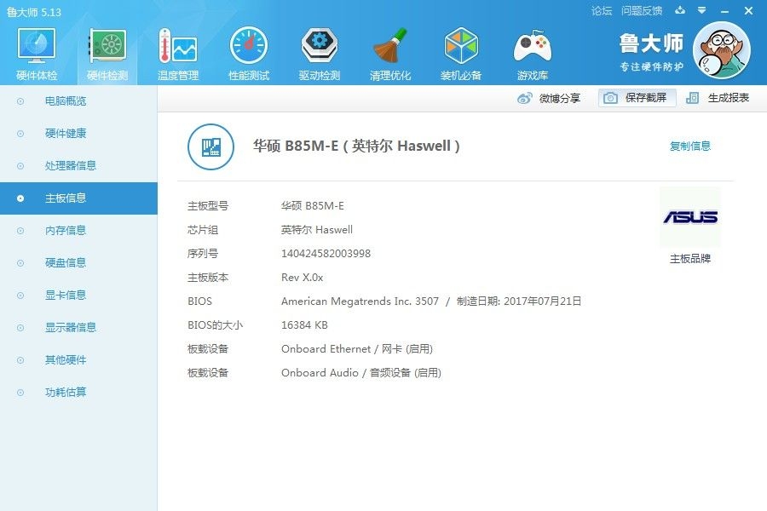Click 保存截屏 save screenshot button
The image size is (767, 511).
(x=637, y=98)
